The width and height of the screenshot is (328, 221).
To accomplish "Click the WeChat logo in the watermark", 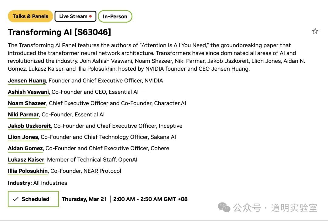I will [224, 208].
